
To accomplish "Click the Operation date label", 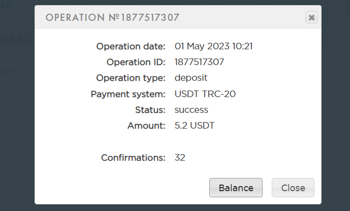I will click(131, 46).
